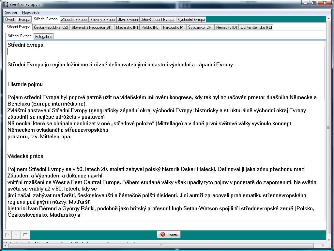Click the pause playback button

[16, 235]
